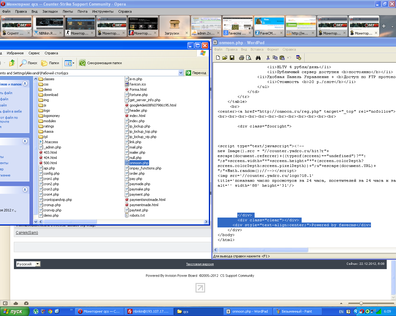Open the zoom options arrow beside the slider
The width and height of the screenshot is (396, 316).
341,303
